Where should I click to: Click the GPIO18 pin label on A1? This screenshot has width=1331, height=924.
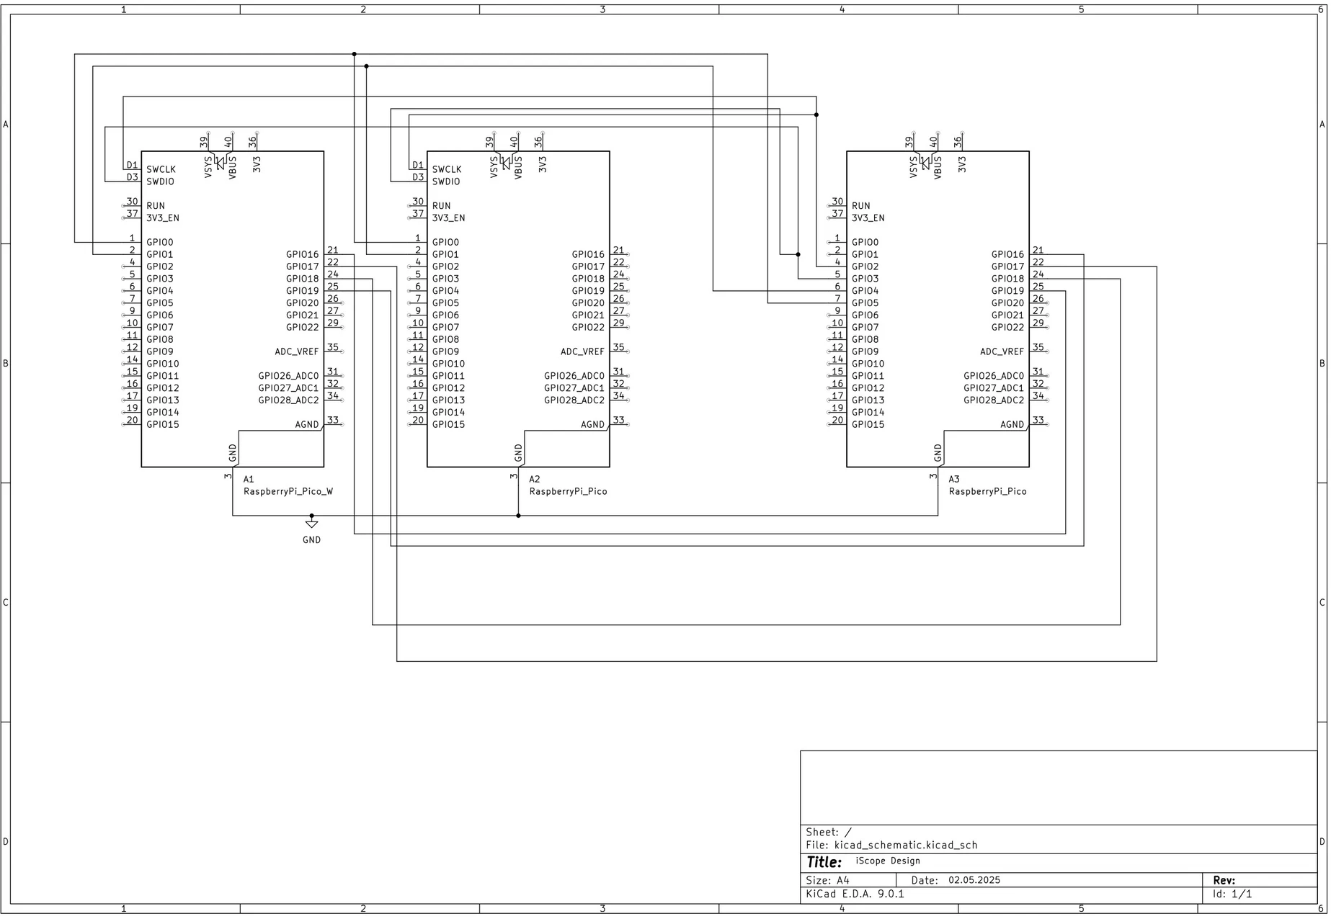coord(303,279)
